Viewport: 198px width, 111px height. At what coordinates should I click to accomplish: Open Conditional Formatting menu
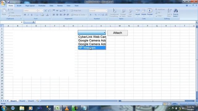click(114, 13)
